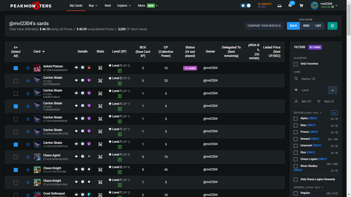Image resolution: width=351 pixels, height=197 pixels.
Task: Switch to GRID view mode
Action: [306, 26]
